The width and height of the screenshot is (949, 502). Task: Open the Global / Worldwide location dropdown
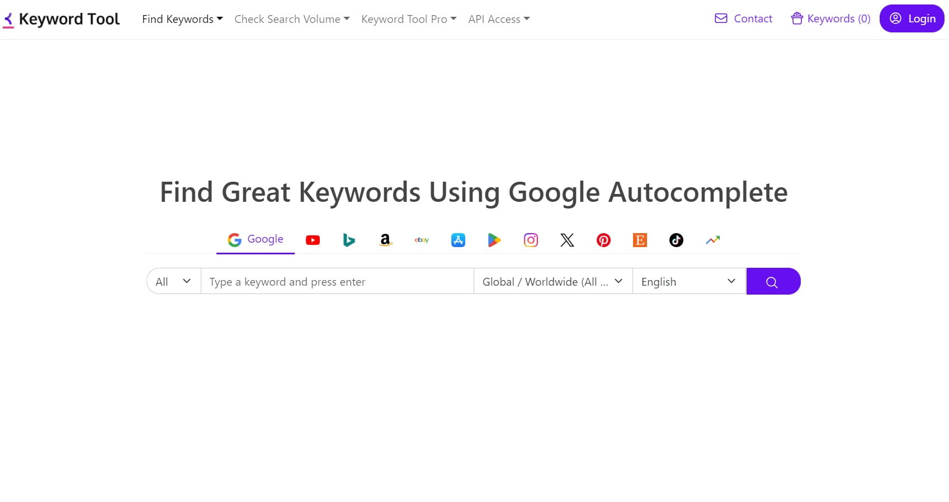pos(553,281)
